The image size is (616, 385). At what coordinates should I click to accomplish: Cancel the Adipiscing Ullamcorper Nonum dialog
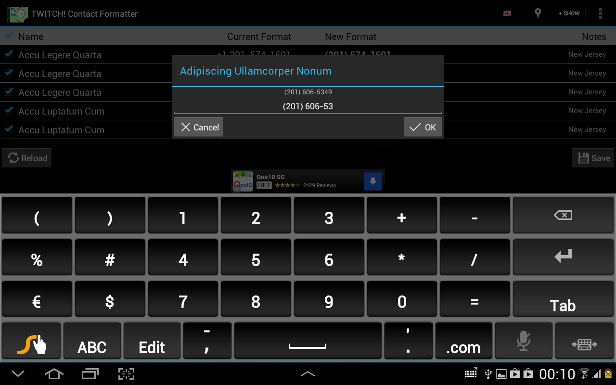point(198,127)
